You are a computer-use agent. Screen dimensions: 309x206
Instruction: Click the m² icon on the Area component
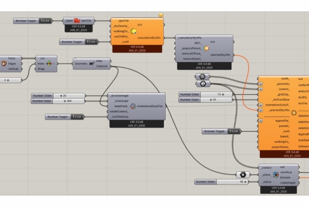click(92, 64)
